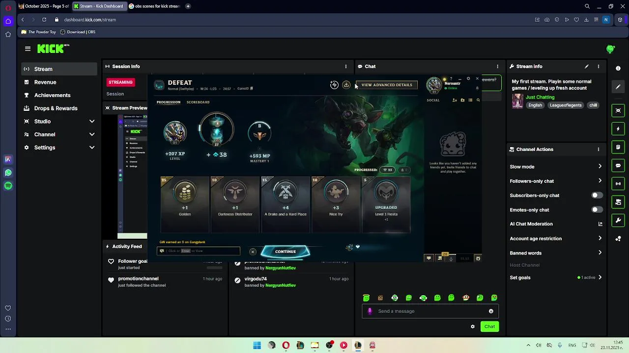629x353 pixels.
Task: Open the Kick hamburger navigation menu
Action: tap(28, 49)
